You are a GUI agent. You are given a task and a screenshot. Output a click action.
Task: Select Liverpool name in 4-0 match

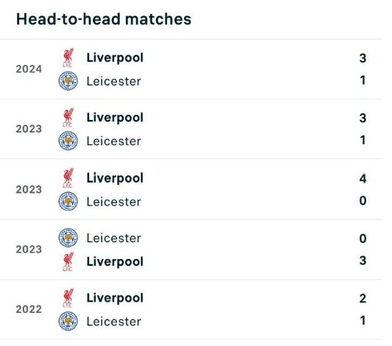115,178
